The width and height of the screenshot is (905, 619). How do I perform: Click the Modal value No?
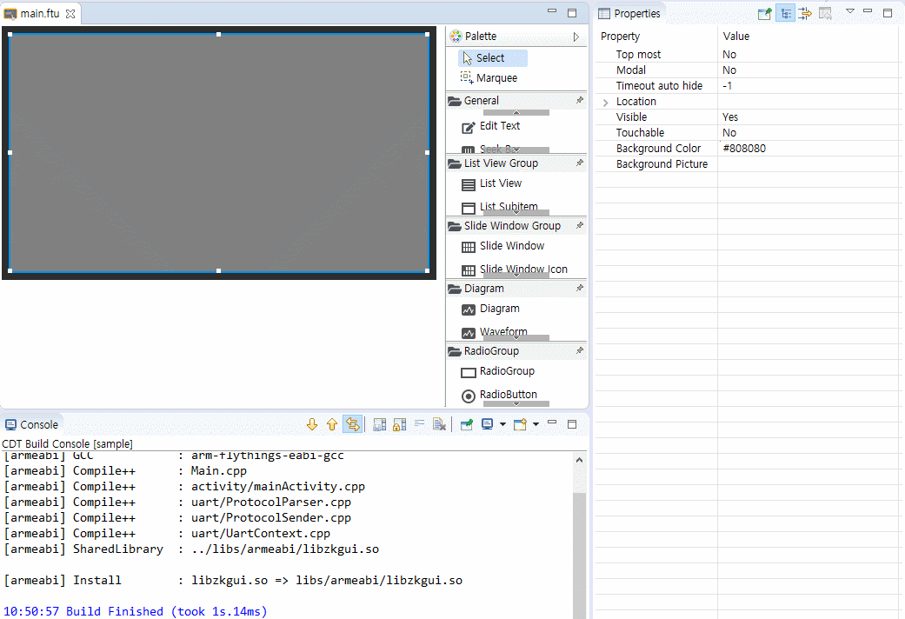coord(729,70)
